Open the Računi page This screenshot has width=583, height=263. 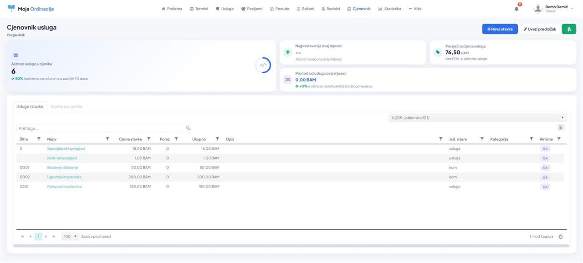click(305, 9)
